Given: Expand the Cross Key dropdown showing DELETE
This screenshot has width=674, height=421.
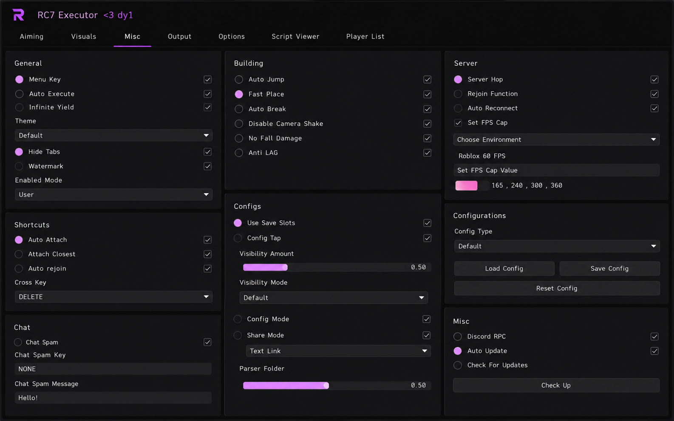Looking at the screenshot, I should [113, 297].
